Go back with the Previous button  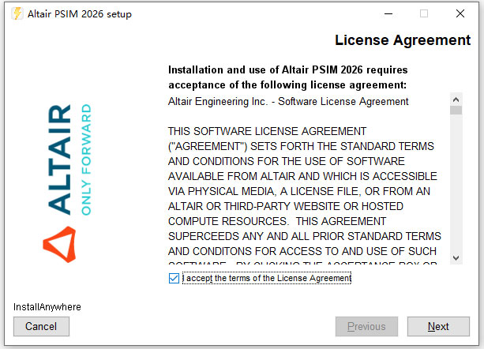pos(366,326)
